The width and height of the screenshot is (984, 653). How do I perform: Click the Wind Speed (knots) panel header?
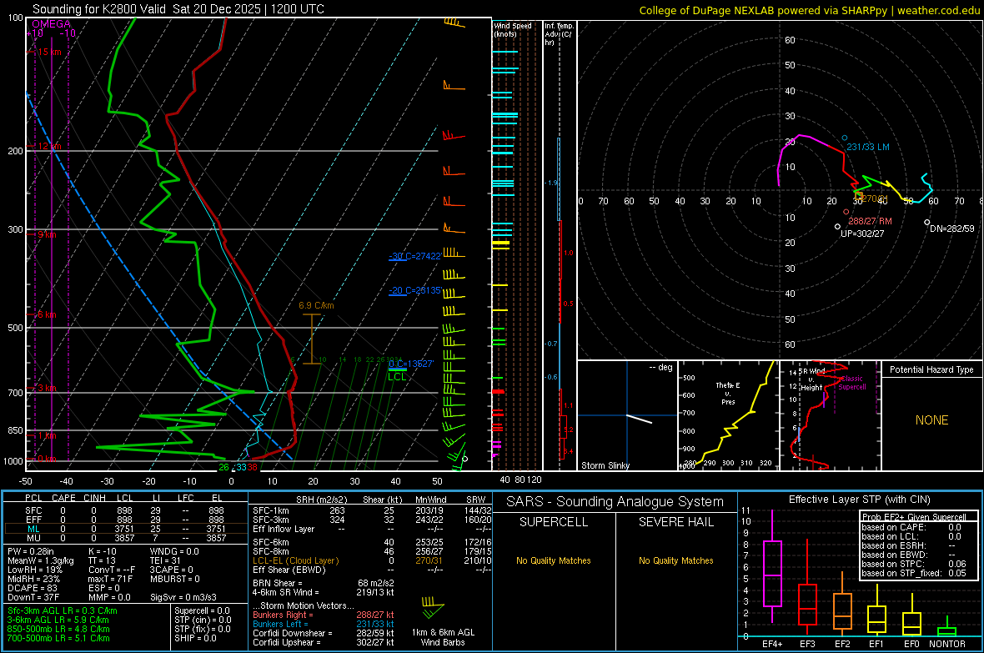(512, 29)
